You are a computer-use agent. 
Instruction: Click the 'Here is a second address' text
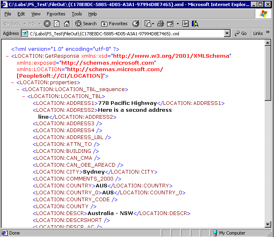click(x=135, y=110)
